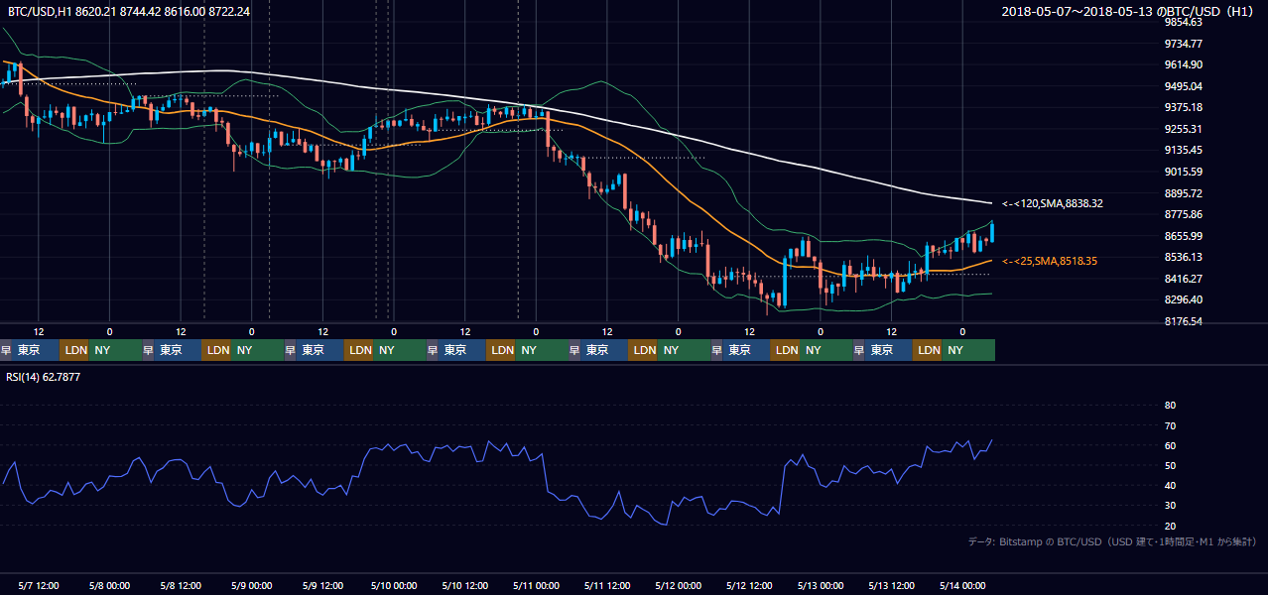The image size is (1268, 595).
Task: Click price axis value 8176.54
Action: pos(1183,321)
